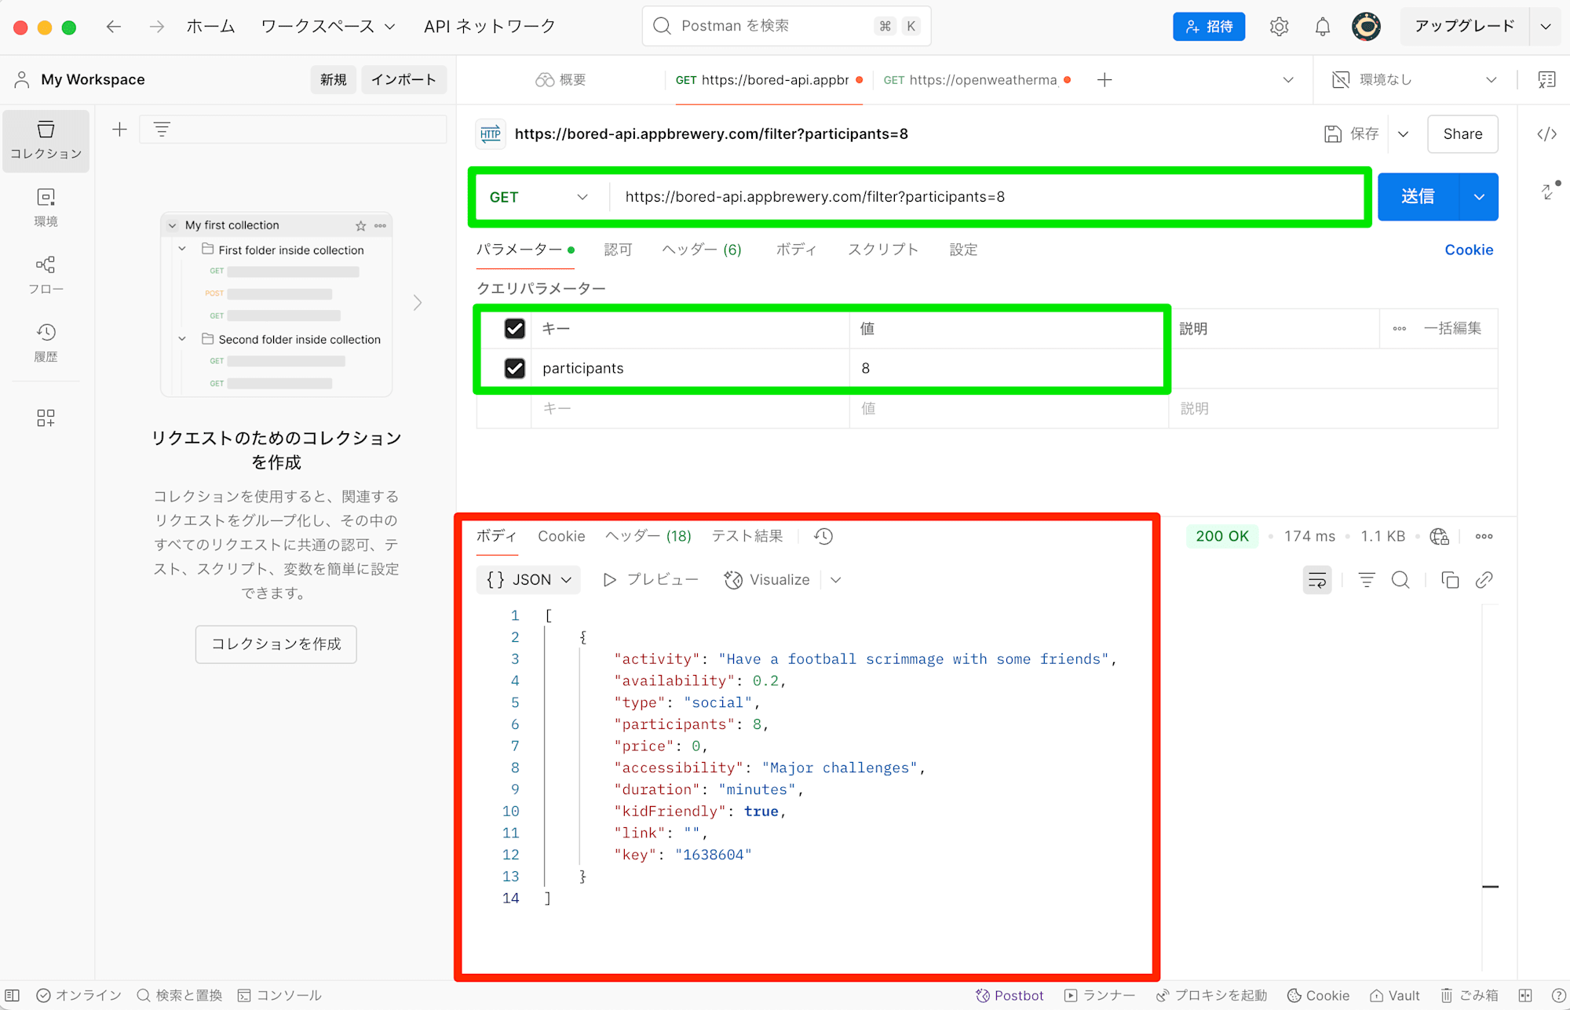Click the empty キー parameter field
1570x1010 pixels.
(x=690, y=409)
